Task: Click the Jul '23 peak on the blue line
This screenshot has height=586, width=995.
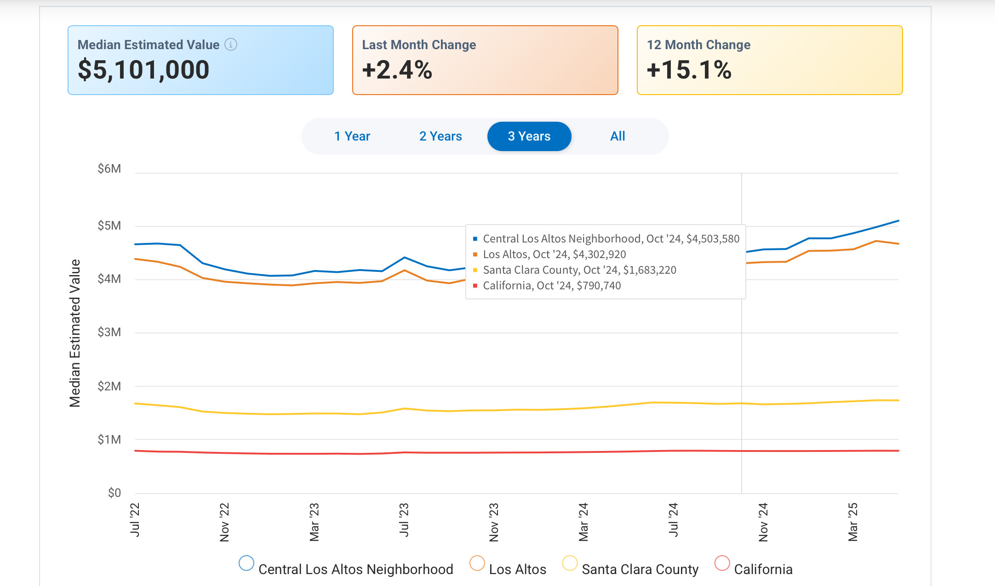Action: click(404, 257)
